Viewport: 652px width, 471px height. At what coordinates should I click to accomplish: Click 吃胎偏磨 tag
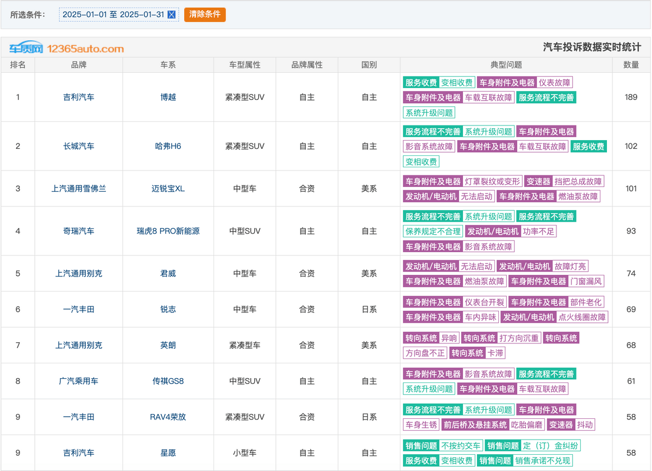tap(527, 425)
